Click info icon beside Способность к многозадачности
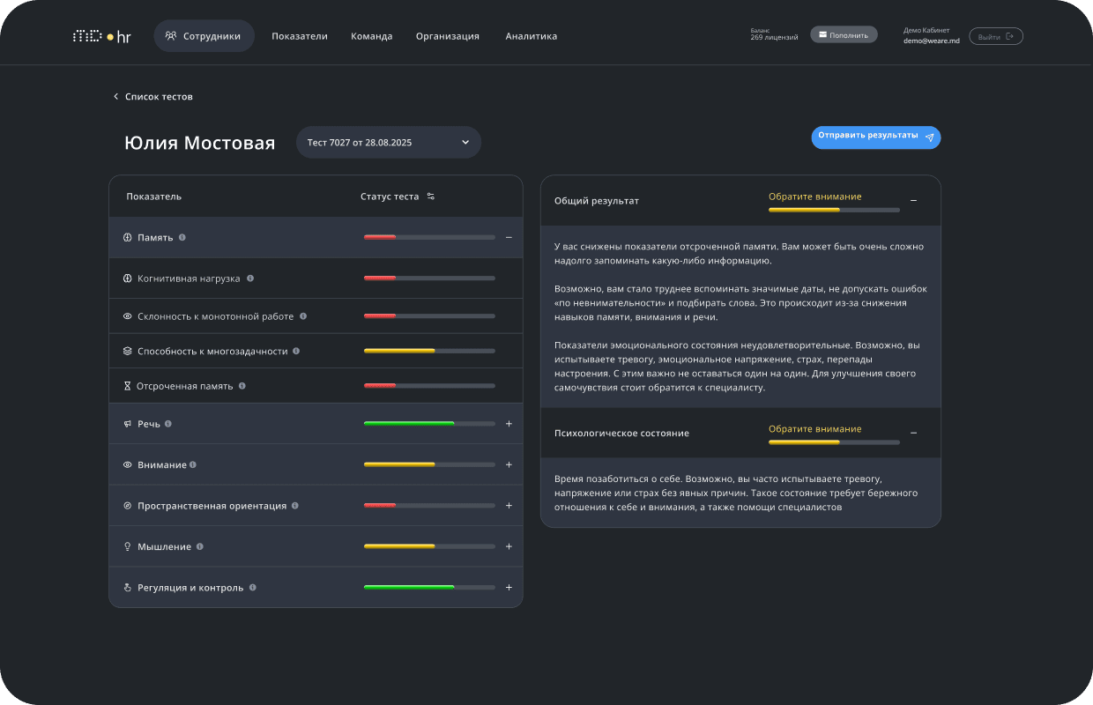The image size is (1093, 705). tap(296, 351)
